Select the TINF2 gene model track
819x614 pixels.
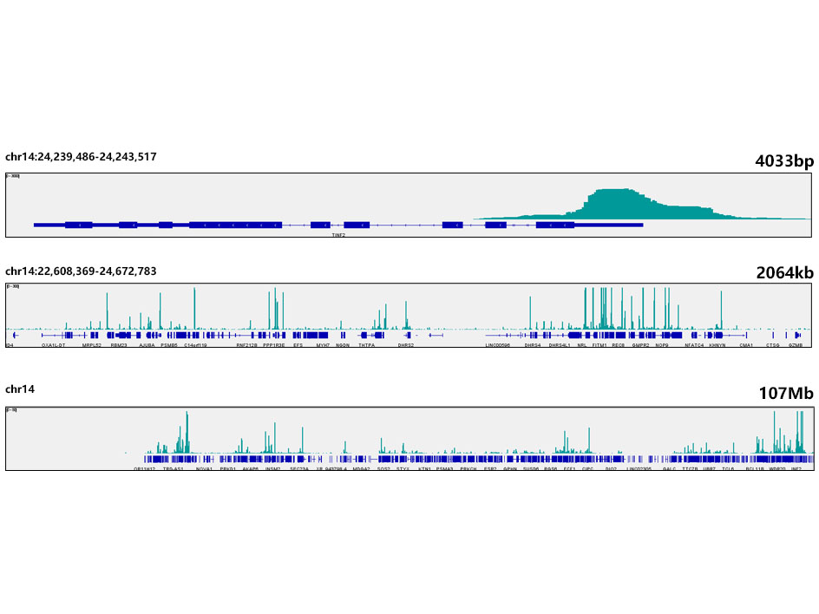point(338,225)
